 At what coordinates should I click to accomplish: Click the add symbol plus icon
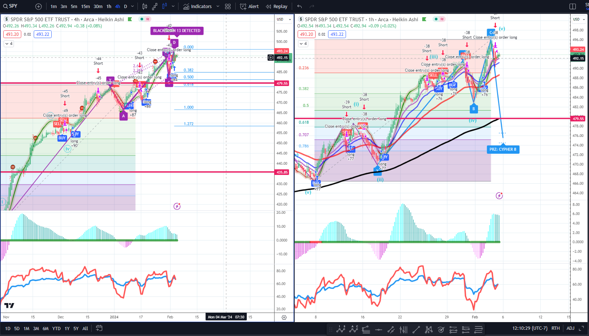point(38,7)
